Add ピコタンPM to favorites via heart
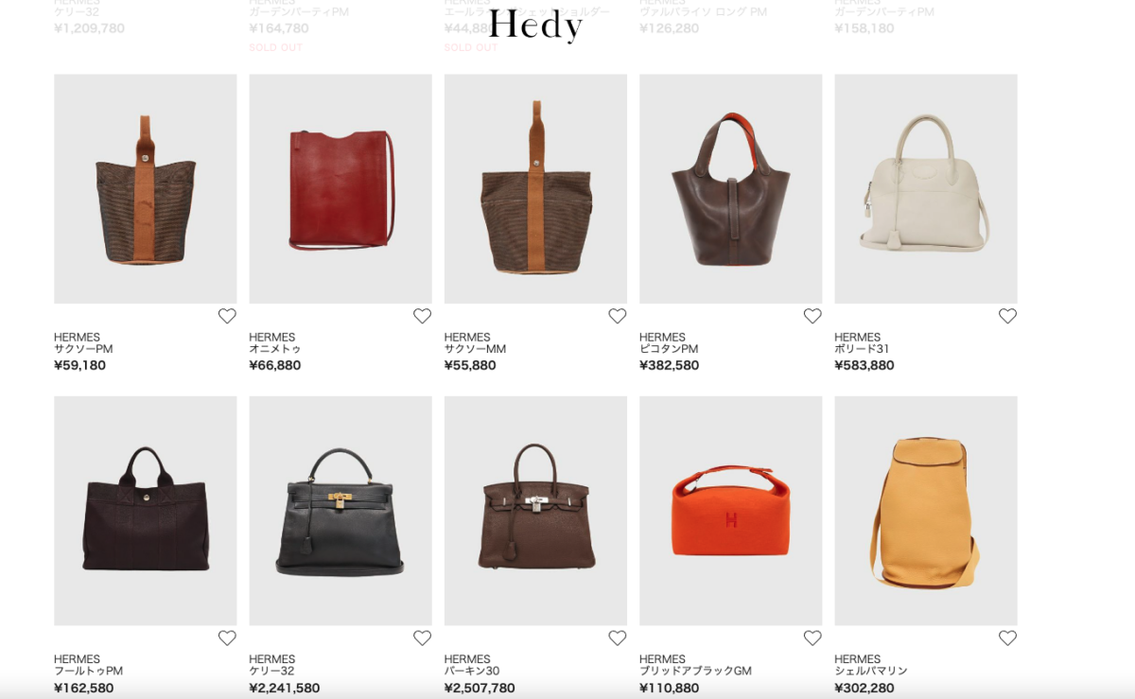Viewport: 1135px width, 699px height. pyautogui.click(x=812, y=316)
